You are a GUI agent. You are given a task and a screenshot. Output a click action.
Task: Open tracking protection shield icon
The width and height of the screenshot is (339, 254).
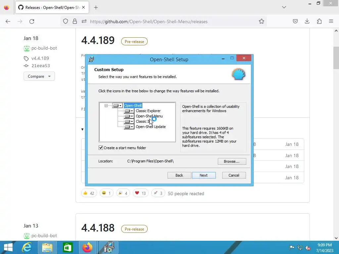click(x=66, y=21)
